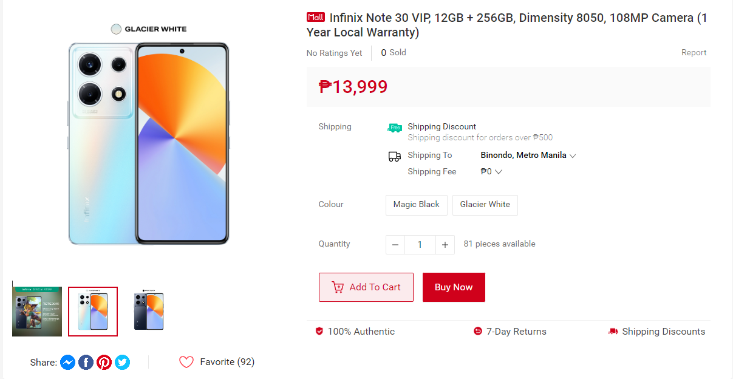Viewport: 733px width, 379px height.
Task: Share product via Messenger icon
Action: (x=68, y=363)
